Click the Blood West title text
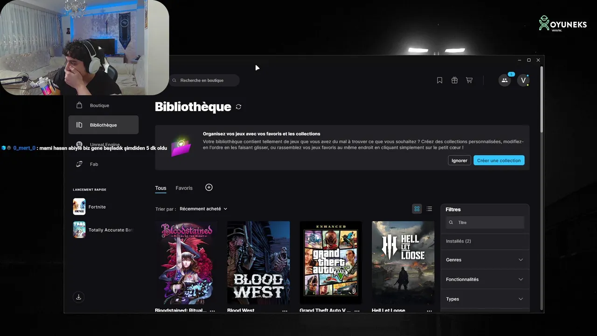The width and height of the screenshot is (597, 336). (x=241, y=310)
